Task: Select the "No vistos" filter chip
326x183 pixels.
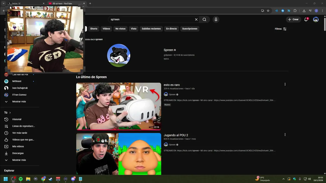Action: (x=120, y=29)
